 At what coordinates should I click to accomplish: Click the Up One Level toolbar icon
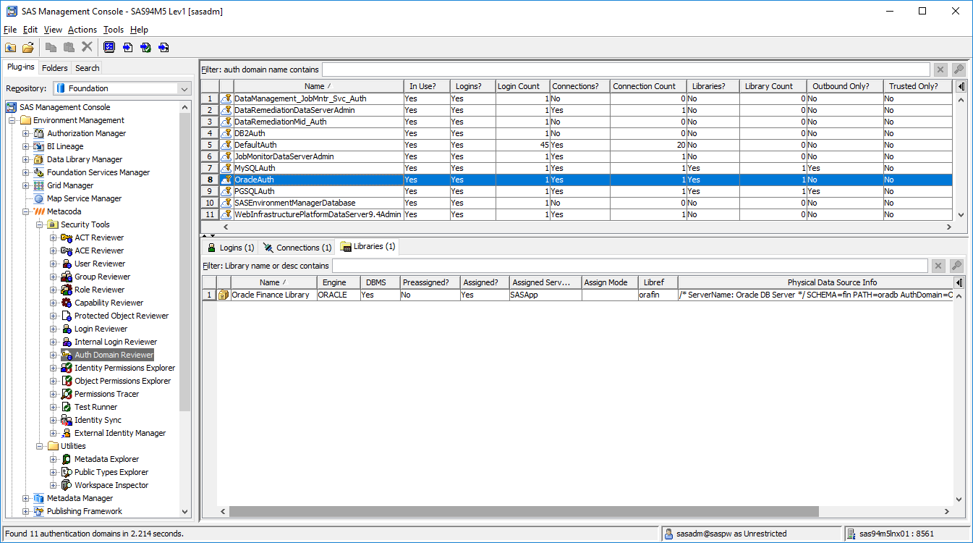(11, 47)
